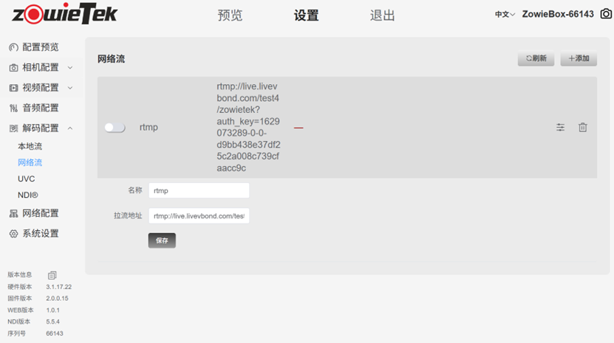Open 系统设置 in the sidebar

40,234
